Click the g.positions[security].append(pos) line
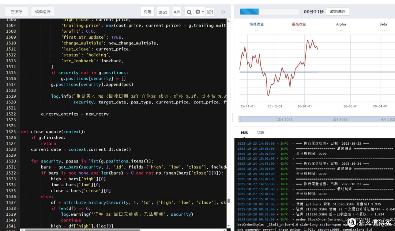Screen dimensions: 395x231 tap(92, 85)
